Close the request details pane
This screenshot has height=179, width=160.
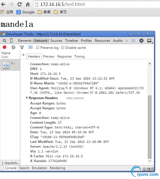tap(23, 55)
